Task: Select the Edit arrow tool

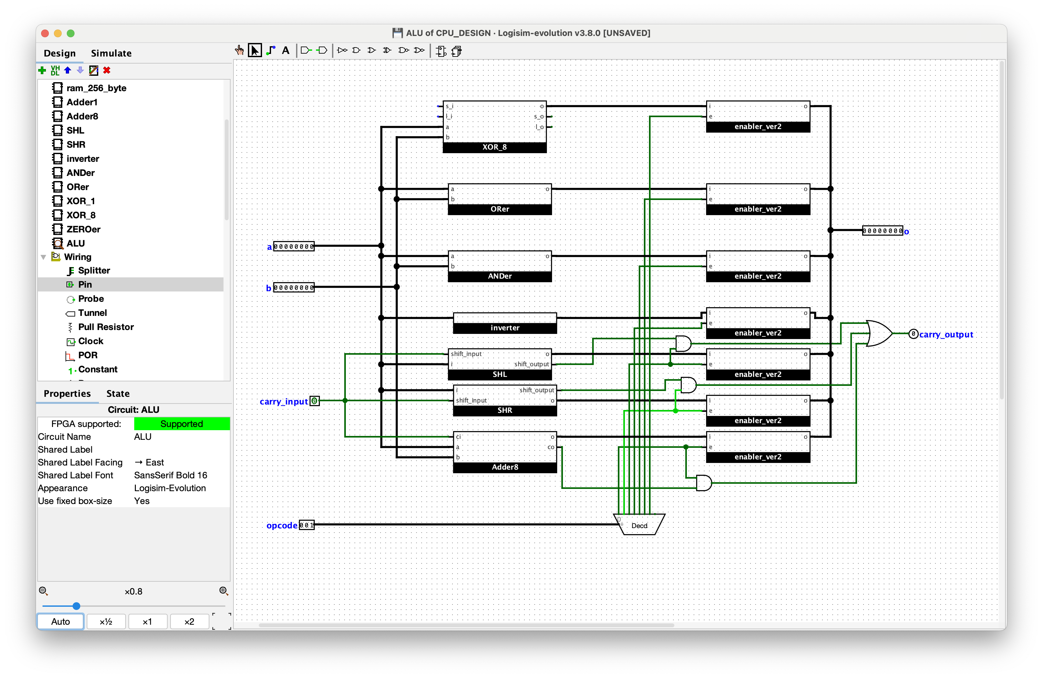Action: click(x=255, y=50)
